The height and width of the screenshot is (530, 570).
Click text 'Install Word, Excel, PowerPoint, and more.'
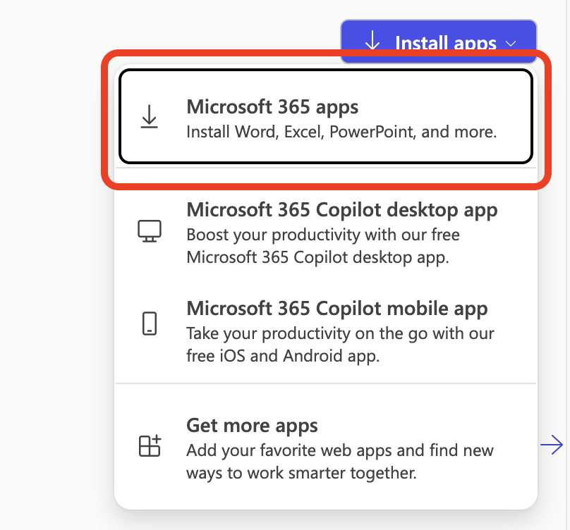(x=341, y=132)
